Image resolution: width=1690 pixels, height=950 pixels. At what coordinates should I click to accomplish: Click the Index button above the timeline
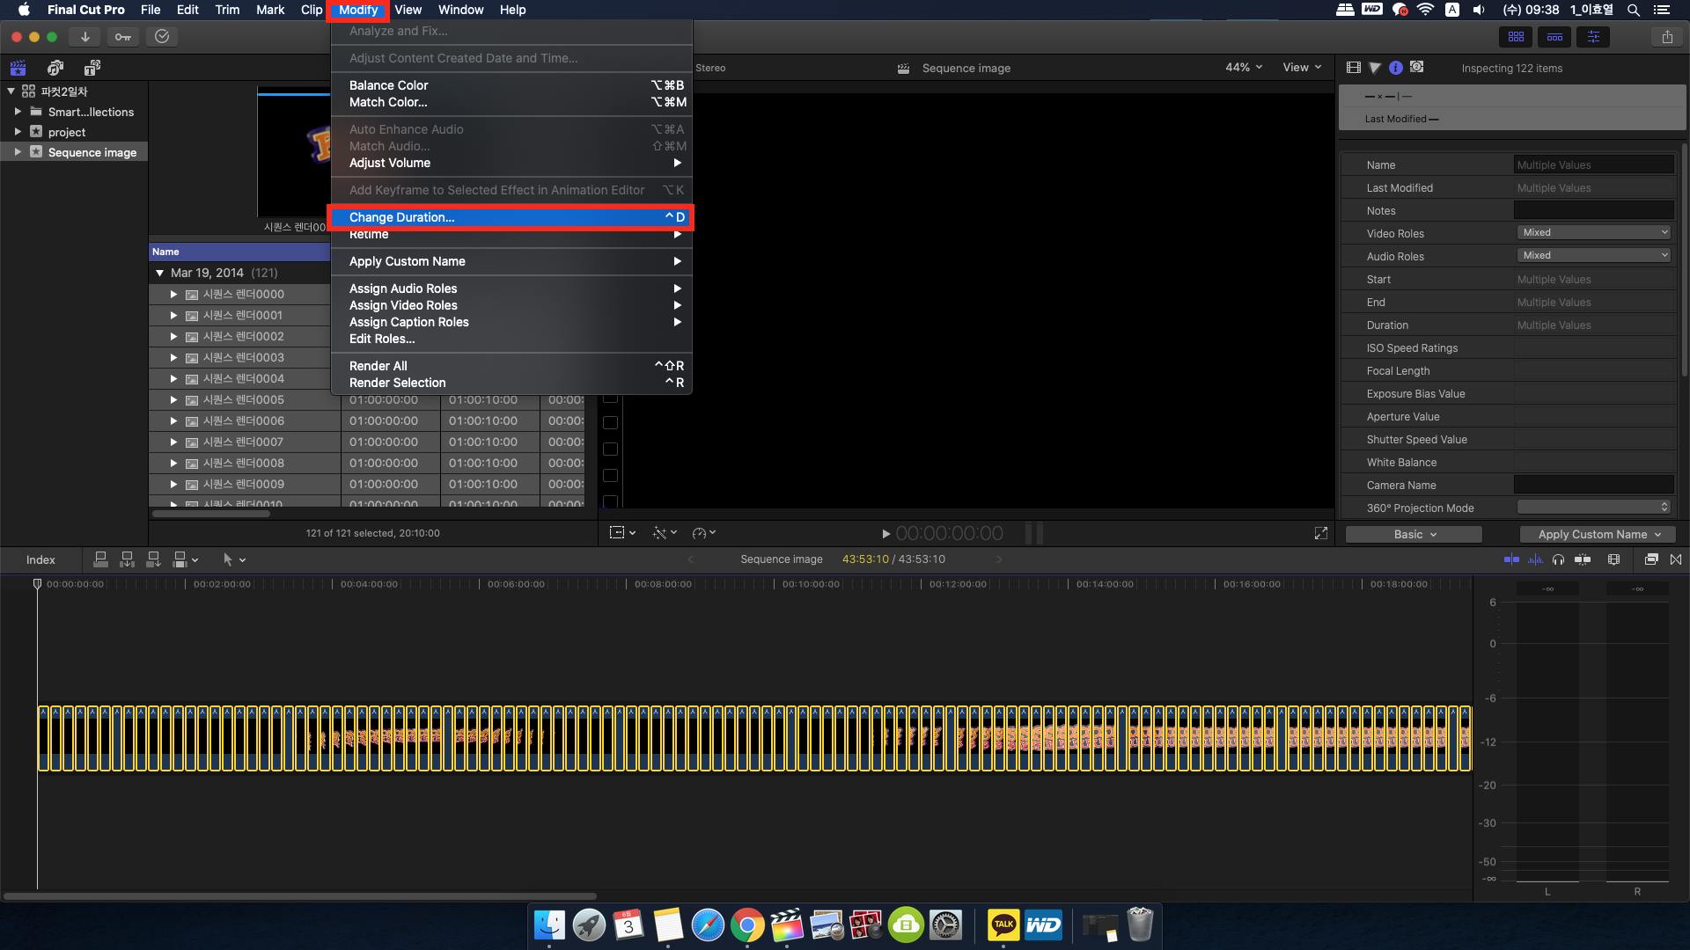tap(40, 559)
